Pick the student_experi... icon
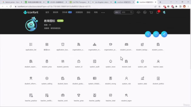Image resolution: width=191 pixels, height=107 pixels. (x=31, y=62)
